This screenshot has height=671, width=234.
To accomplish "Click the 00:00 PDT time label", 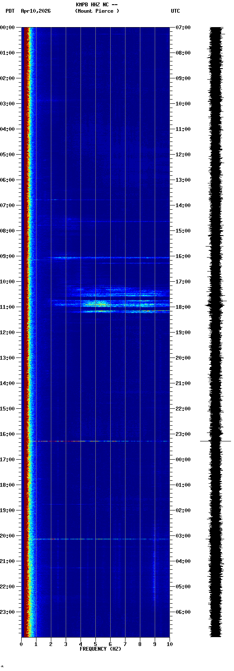I will click(8, 28).
